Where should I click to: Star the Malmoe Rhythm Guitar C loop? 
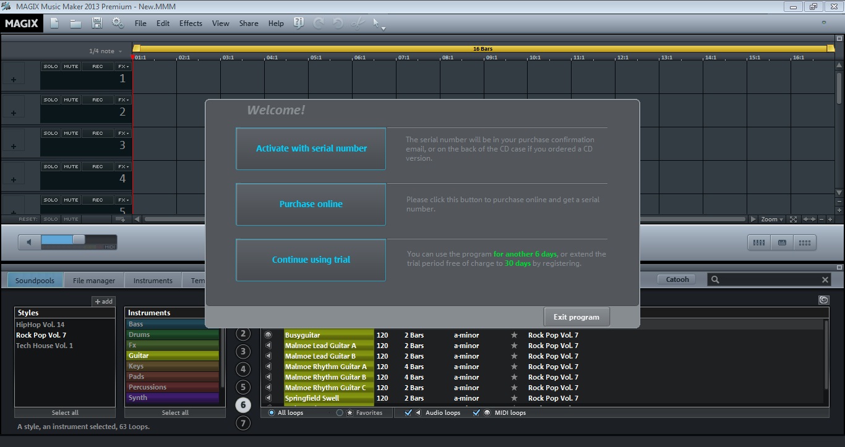coord(513,388)
